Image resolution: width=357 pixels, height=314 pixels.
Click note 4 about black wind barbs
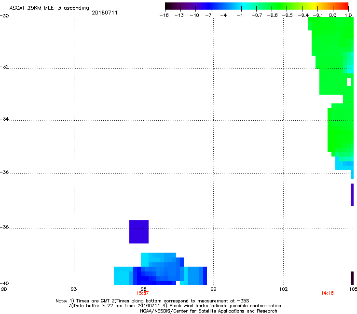(222, 306)
